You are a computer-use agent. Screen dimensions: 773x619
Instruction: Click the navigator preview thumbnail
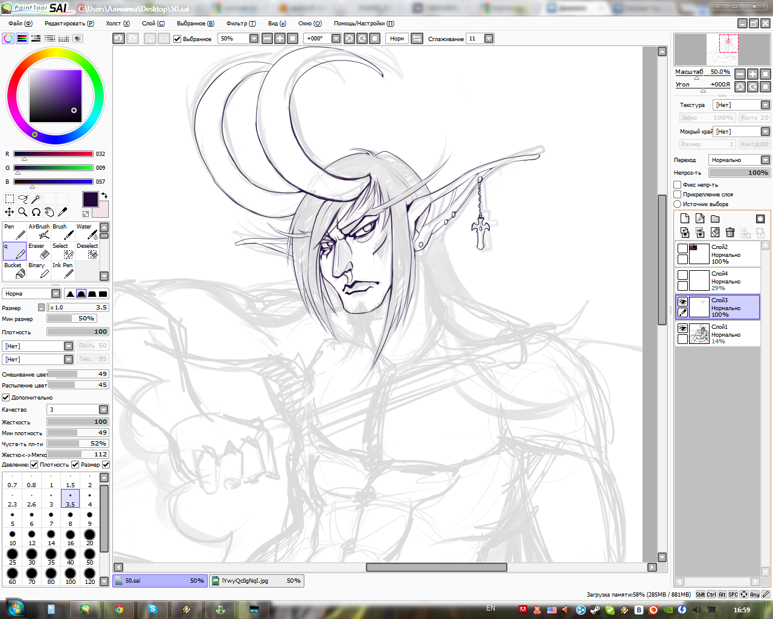click(x=722, y=49)
